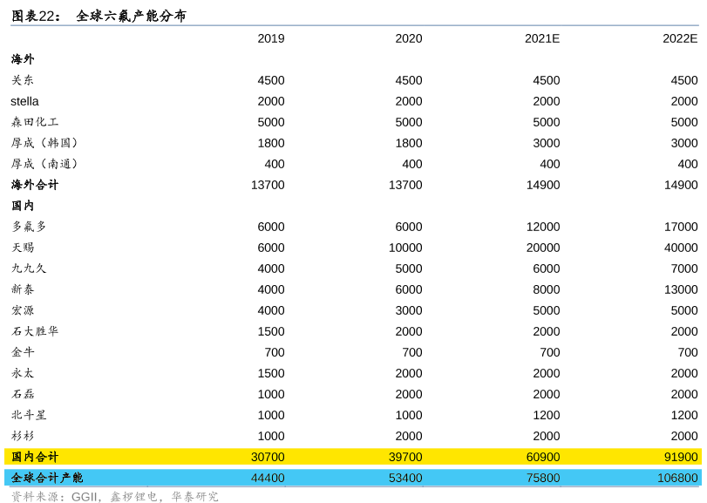Click the 宏源 row label

point(23,310)
